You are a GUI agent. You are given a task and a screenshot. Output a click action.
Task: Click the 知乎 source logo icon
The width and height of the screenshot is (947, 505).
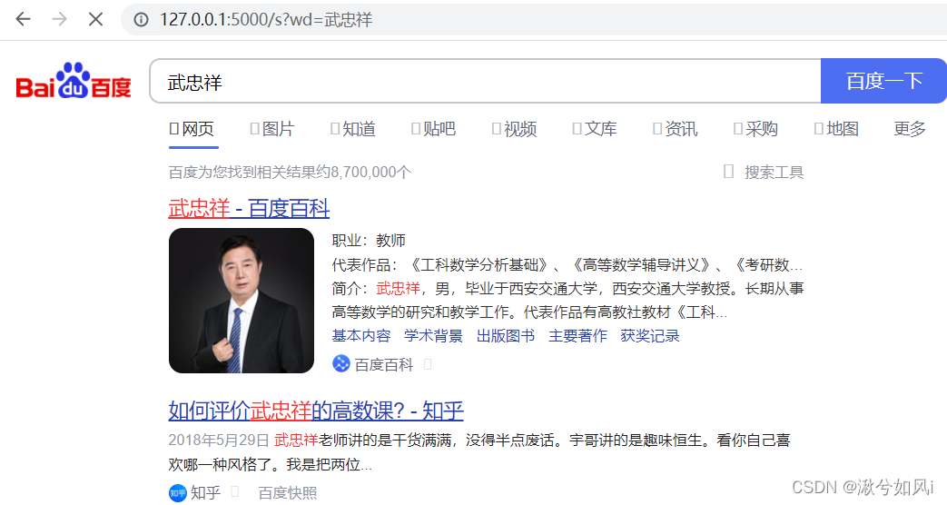click(178, 493)
